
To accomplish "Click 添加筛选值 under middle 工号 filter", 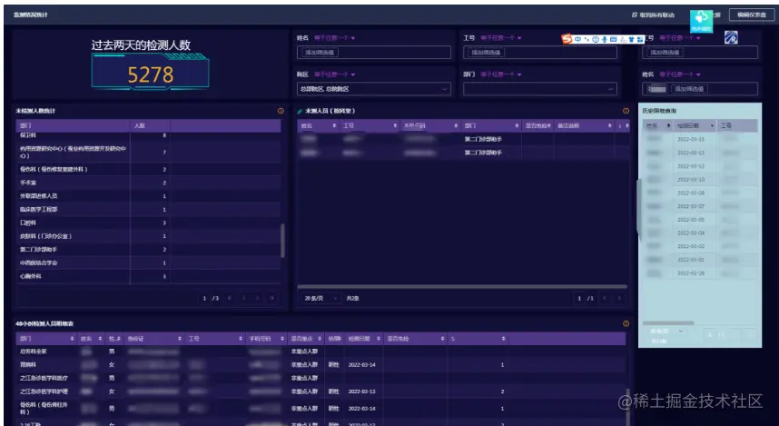I will (x=486, y=52).
